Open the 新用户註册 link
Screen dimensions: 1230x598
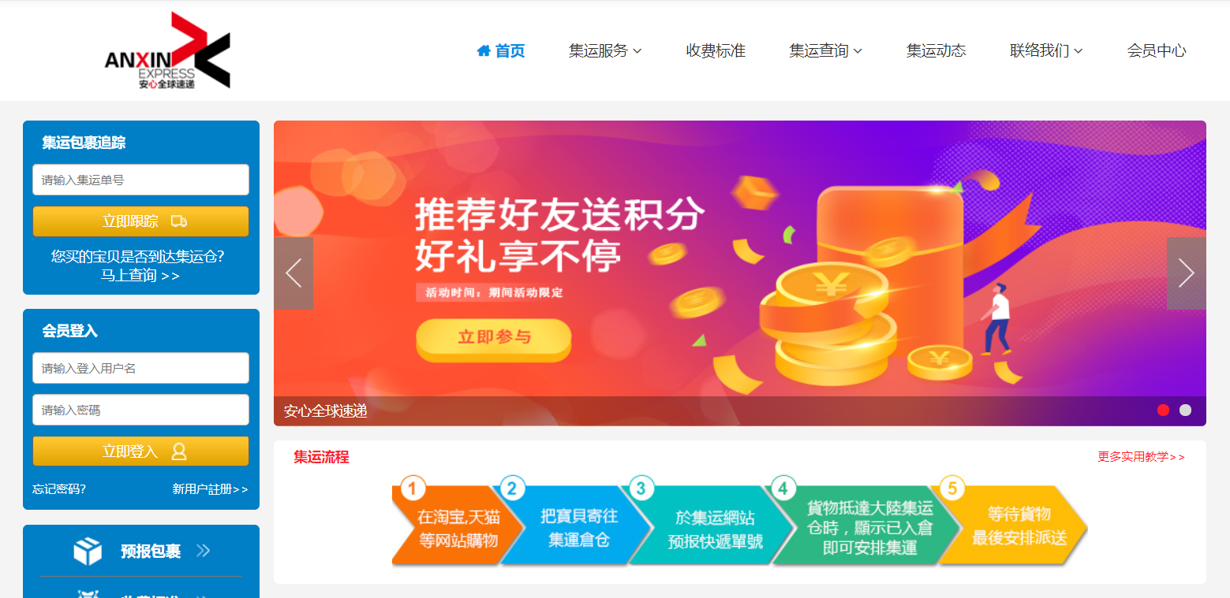click(x=210, y=489)
